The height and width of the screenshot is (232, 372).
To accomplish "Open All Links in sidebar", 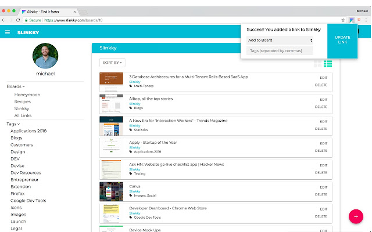I will point(23,115).
